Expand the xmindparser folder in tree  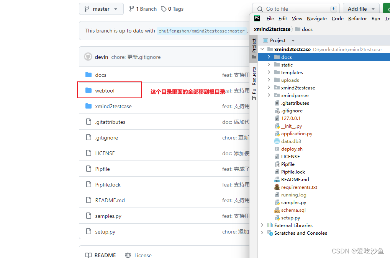click(x=269, y=95)
